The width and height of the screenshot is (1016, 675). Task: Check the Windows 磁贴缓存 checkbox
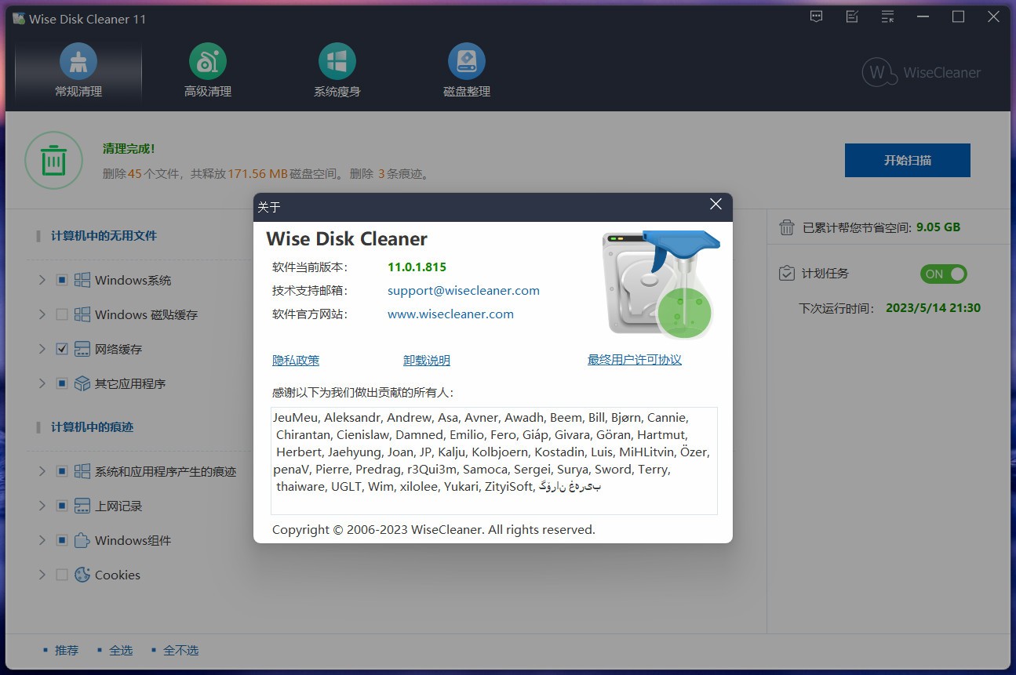click(x=62, y=314)
